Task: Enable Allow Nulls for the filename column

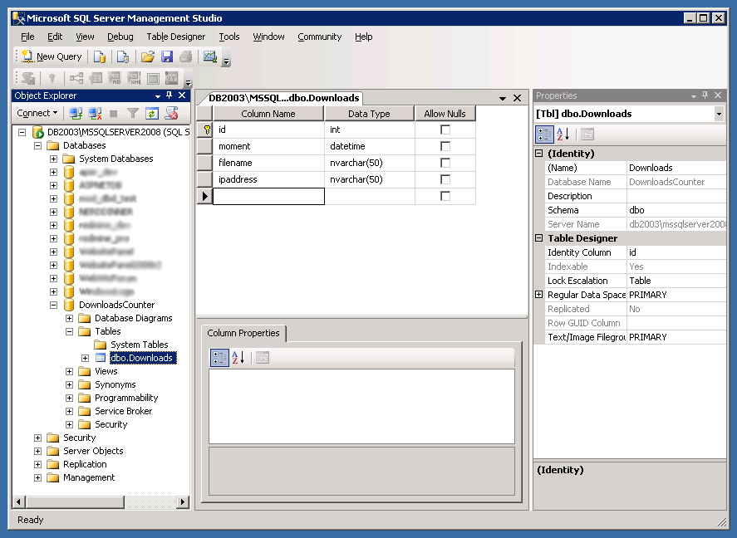Action: pyautogui.click(x=445, y=163)
